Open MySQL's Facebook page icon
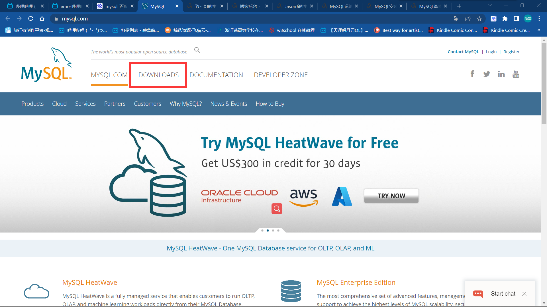The image size is (547, 307). click(x=472, y=74)
